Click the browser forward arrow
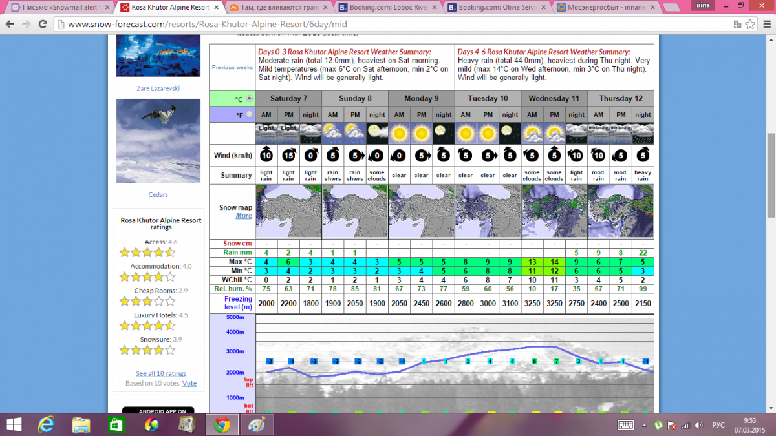Viewport: 776px width, 436px height. pos(27,24)
